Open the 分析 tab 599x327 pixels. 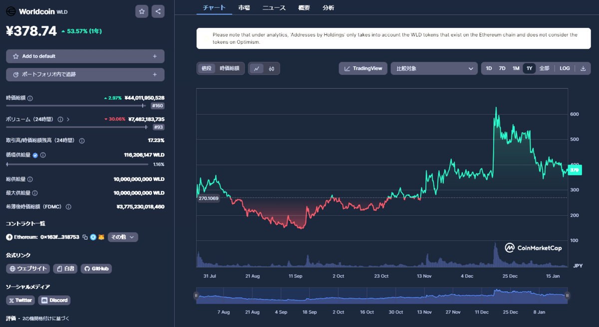(328, 7)
